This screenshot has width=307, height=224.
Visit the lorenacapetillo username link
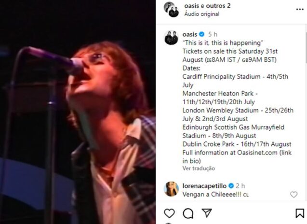point(204,185)
